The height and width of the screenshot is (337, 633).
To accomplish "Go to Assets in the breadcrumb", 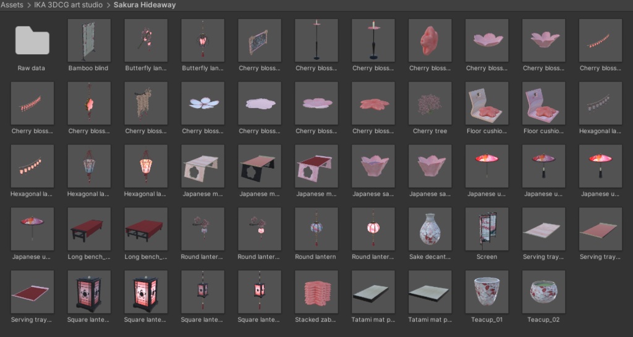I will pyautogui.click(x=11, y=5).
